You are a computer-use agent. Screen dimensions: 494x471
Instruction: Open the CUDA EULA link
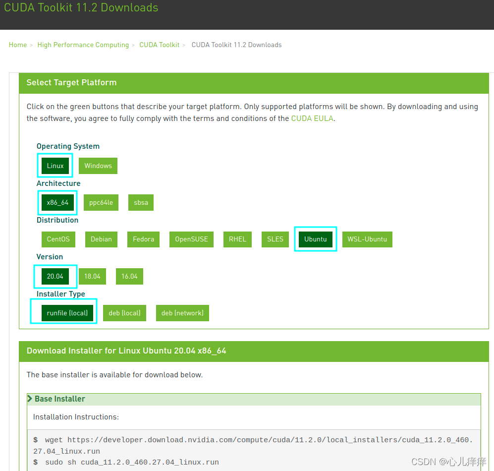pos(312,118)
